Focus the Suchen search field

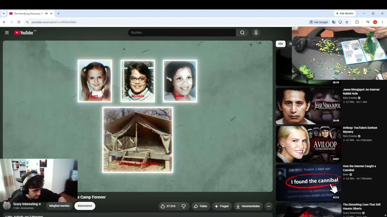[182, 33]
